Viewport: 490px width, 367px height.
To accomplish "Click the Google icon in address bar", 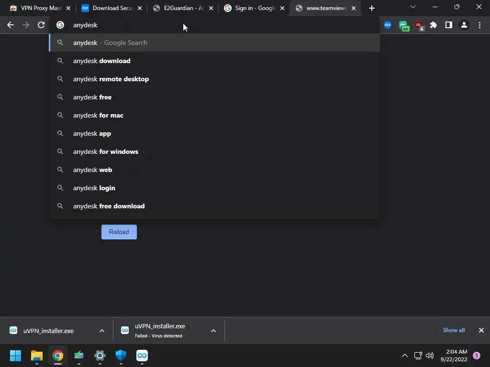I will click(x=60, y=25).
